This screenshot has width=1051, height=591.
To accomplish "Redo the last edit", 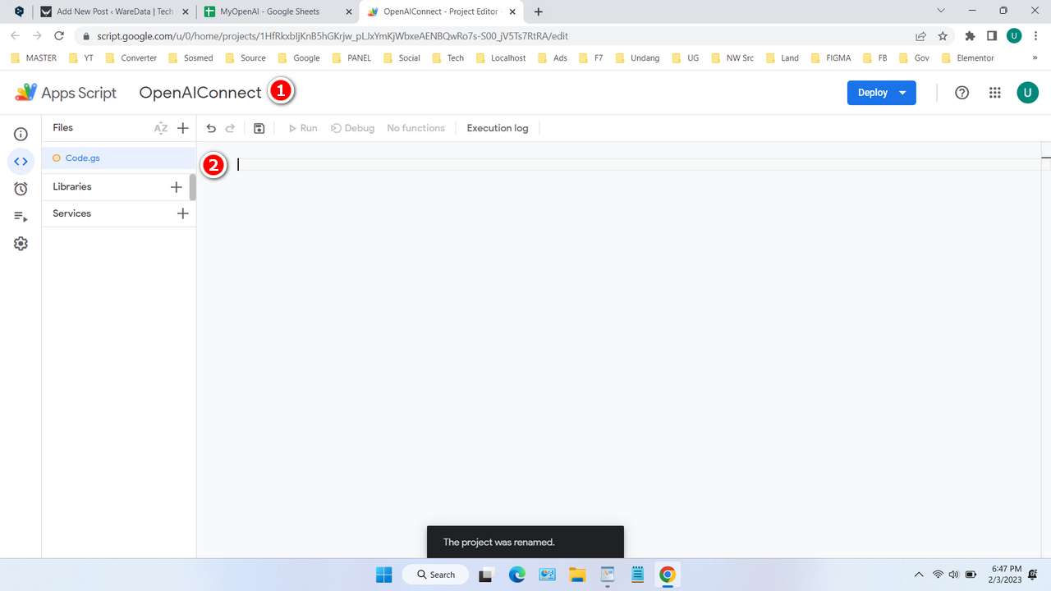I will click(231, 128).
